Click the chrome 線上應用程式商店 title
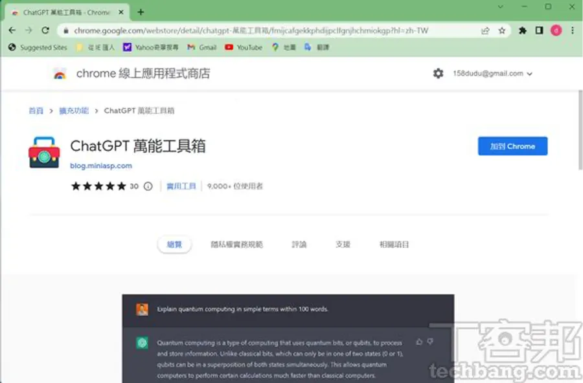Screen dimensions: 583x383 143,74
